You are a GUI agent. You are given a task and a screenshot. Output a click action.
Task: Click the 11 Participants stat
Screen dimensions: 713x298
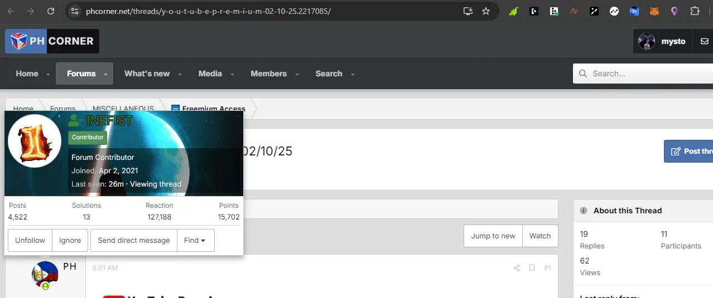[x=681, y=240]
